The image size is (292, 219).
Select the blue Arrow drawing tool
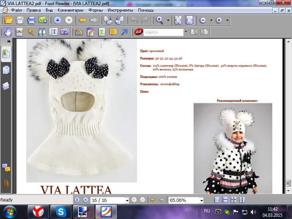[124, 32]
